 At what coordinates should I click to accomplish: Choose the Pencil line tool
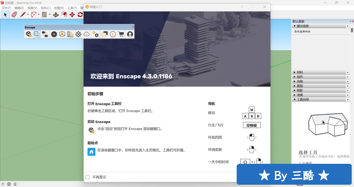[x=23, y=15]
